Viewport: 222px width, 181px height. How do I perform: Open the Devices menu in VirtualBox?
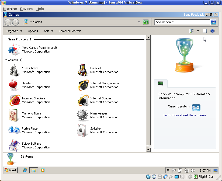tap(26, 9)
